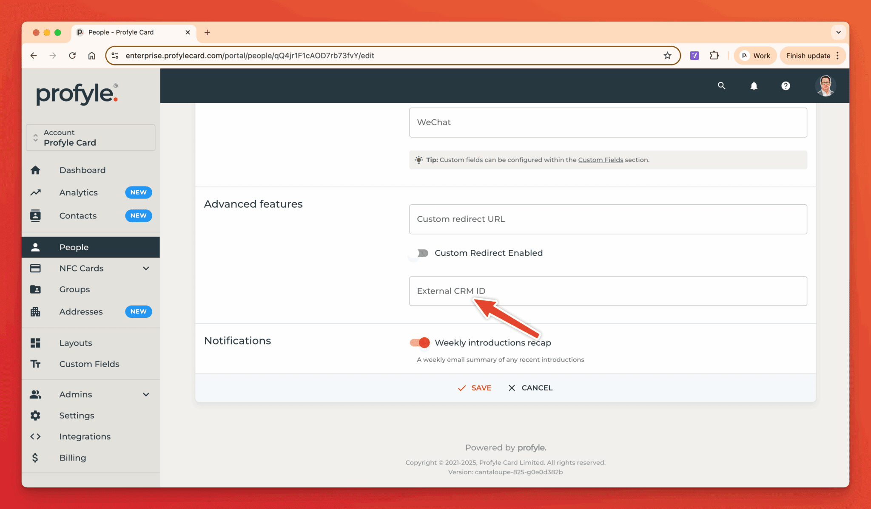Go to the browser home icon
This screenshot has width=871, height=509.
coord(91,56)
